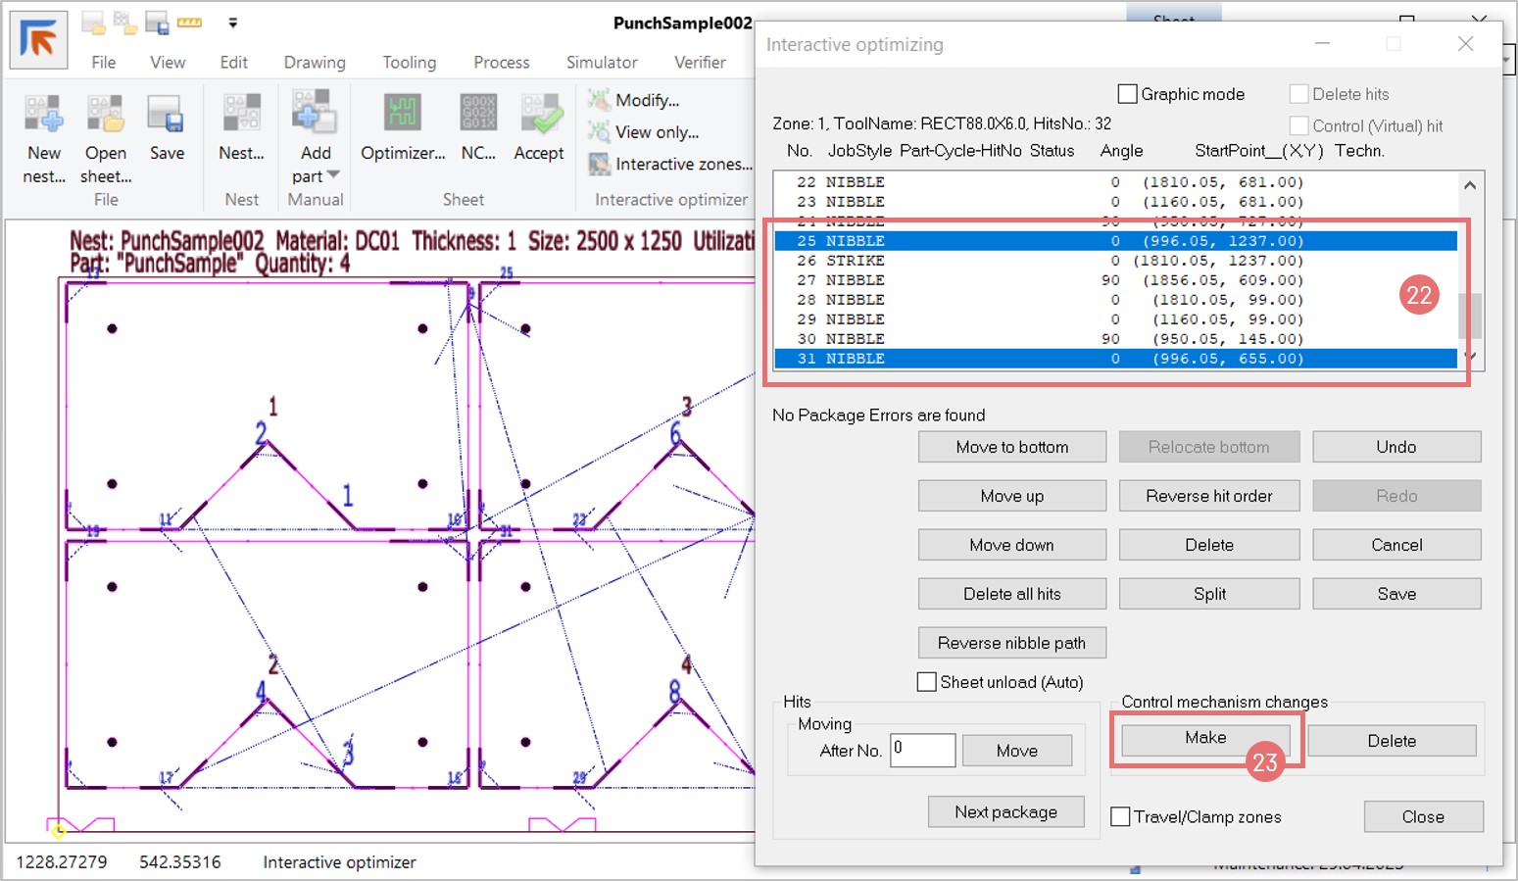Click the New nest icon
The height and width of the screenshot is (881, 1518).
point(44,116)
